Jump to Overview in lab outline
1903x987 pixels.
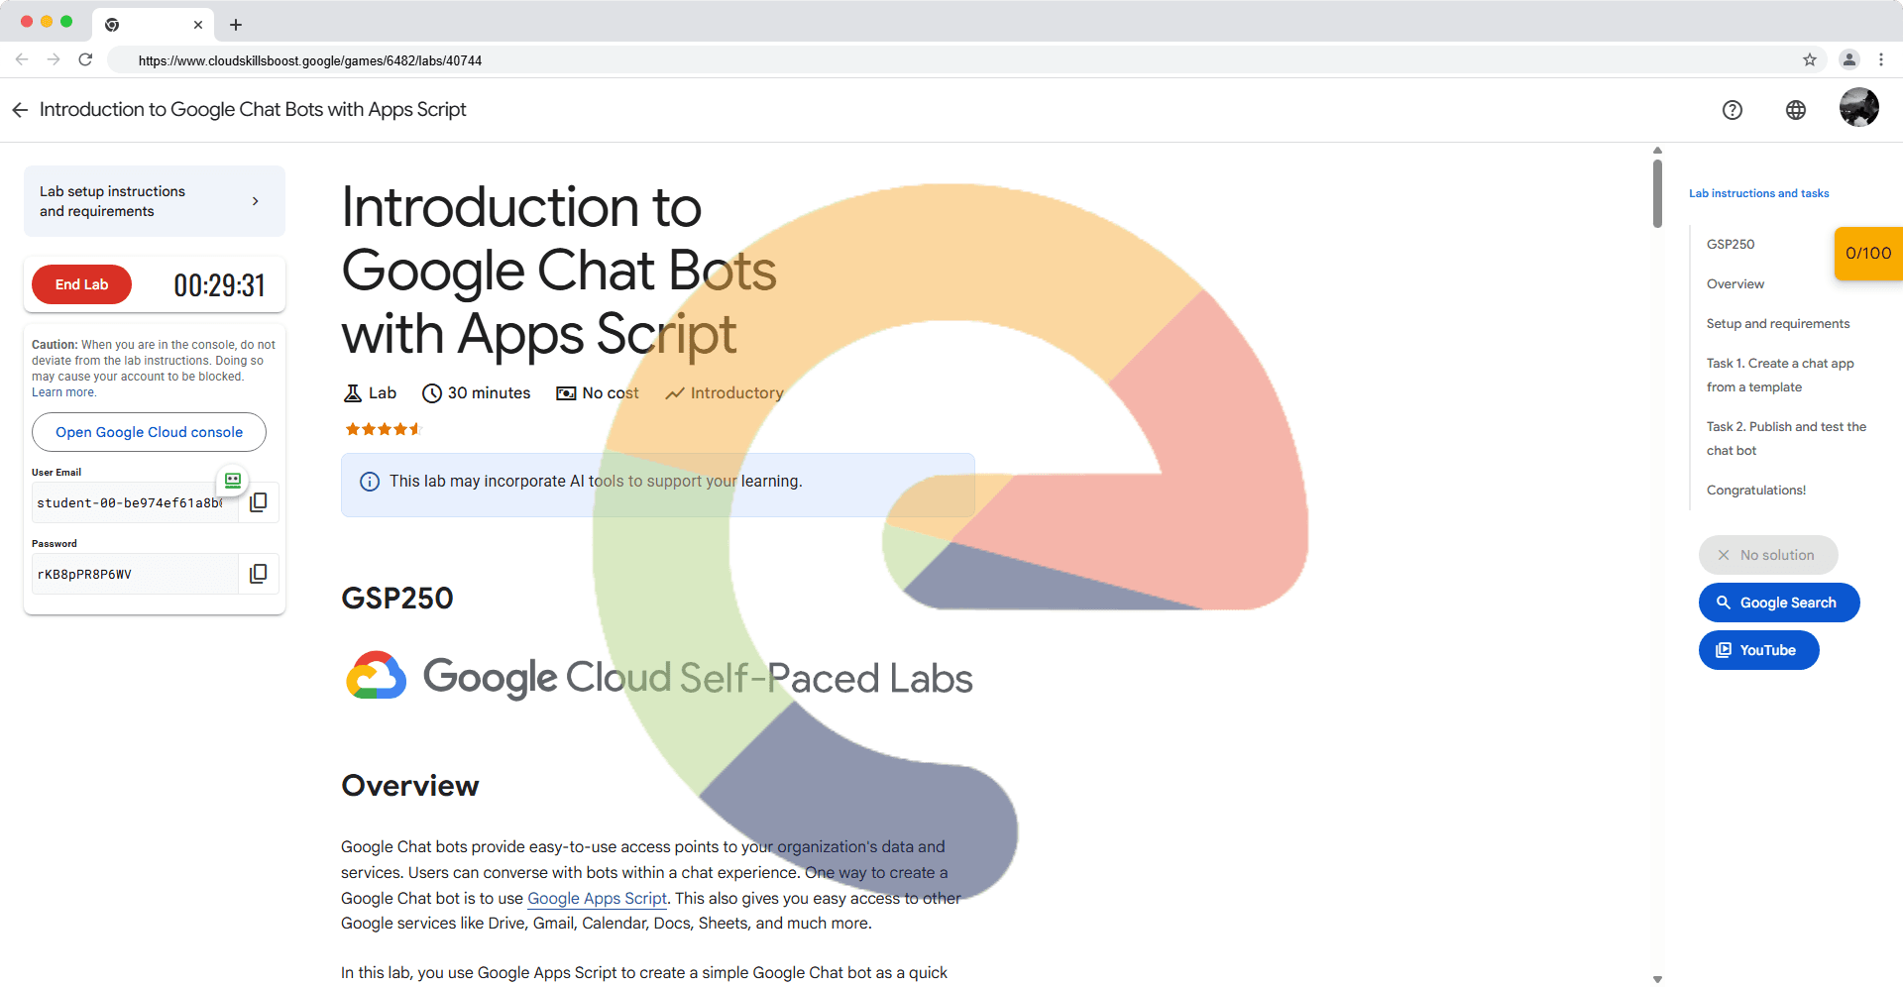[x=1735, y=284]
